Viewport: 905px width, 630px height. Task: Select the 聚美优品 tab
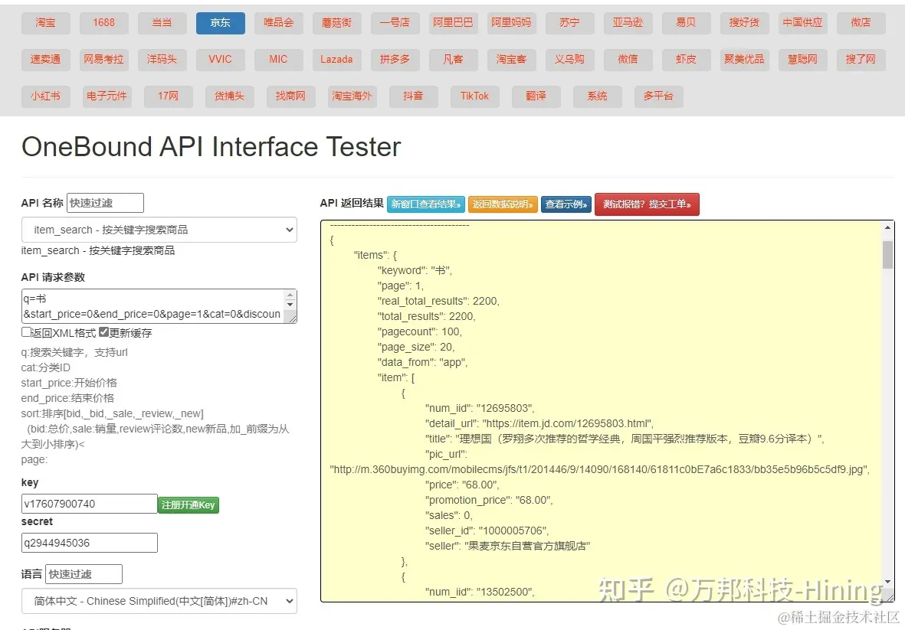click(745, 60)
